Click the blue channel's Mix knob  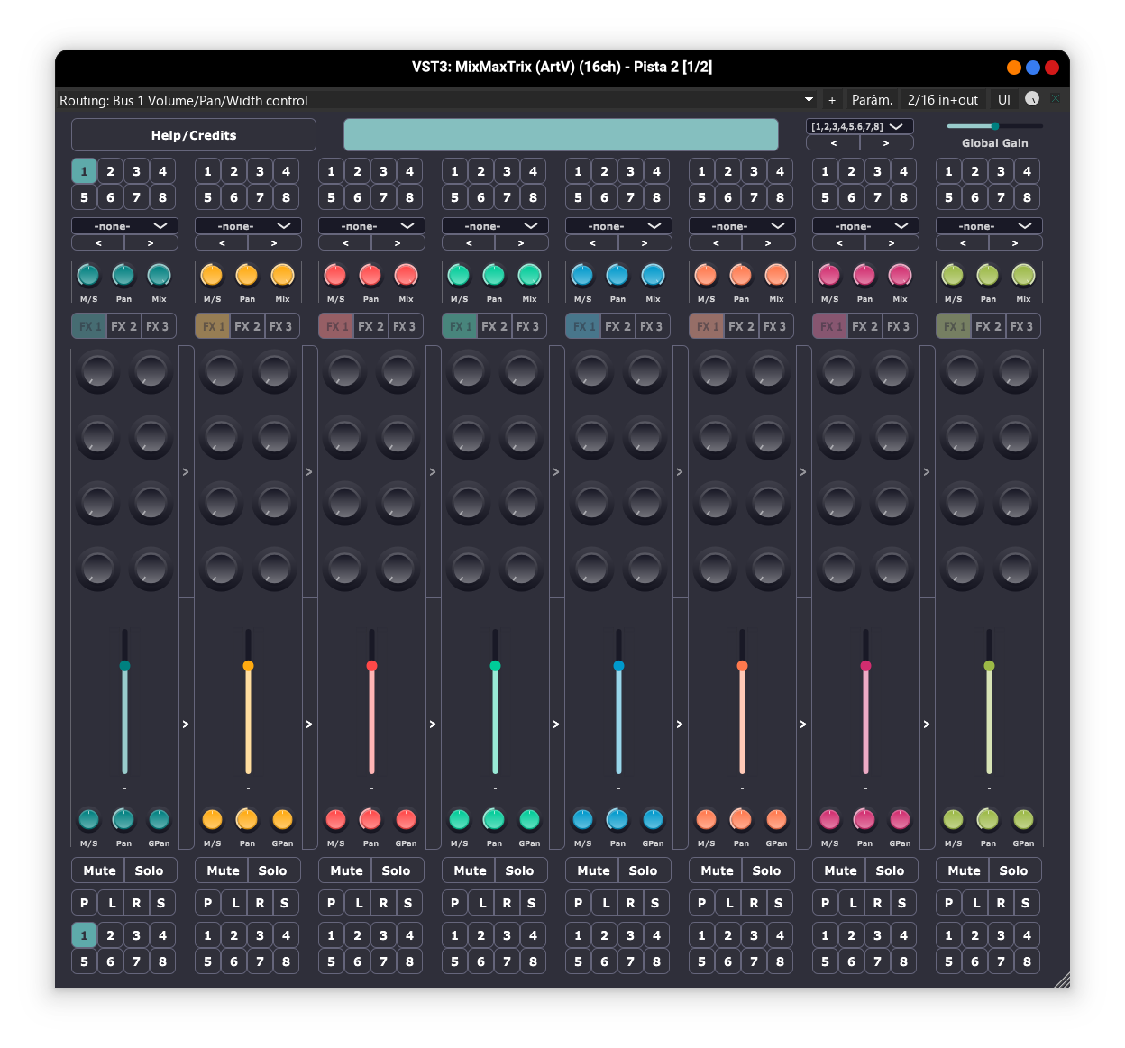point(653,277)
